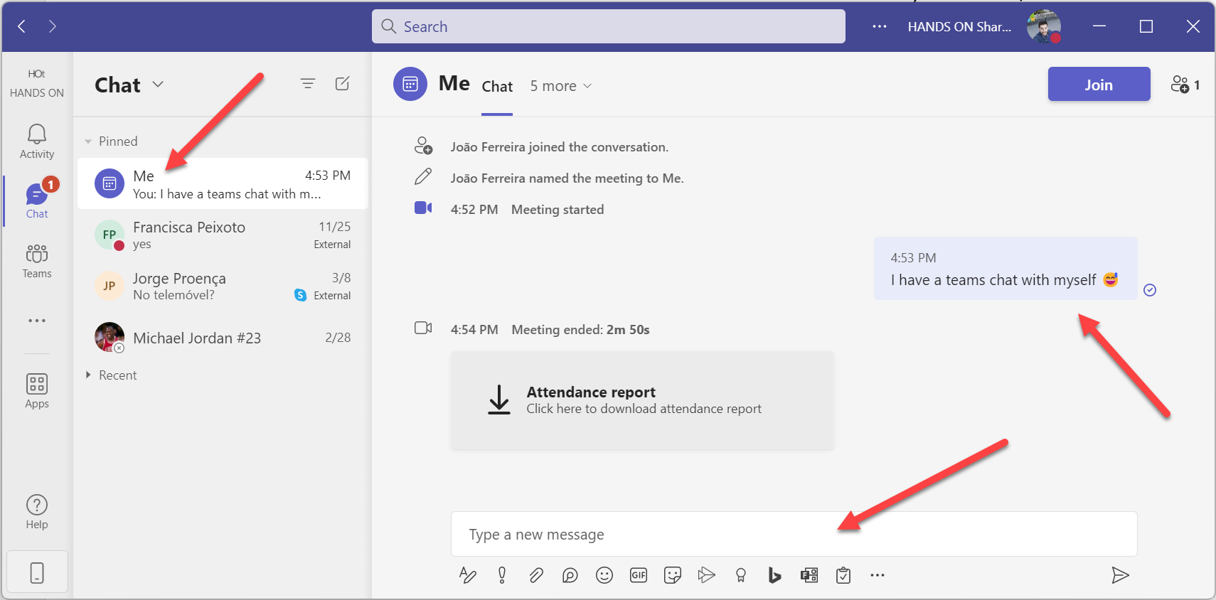This screenshot has height=600, width=1216.
Task: Click the send message arrow
Action: [x=1120, y=575]
